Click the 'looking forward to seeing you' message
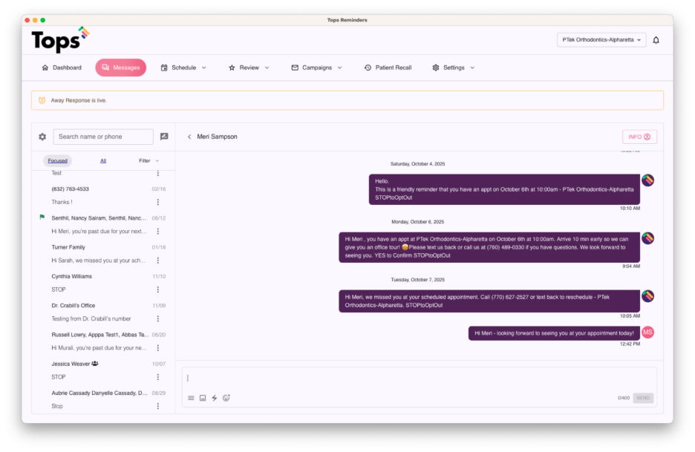695x452 pixels. point(554,333)
